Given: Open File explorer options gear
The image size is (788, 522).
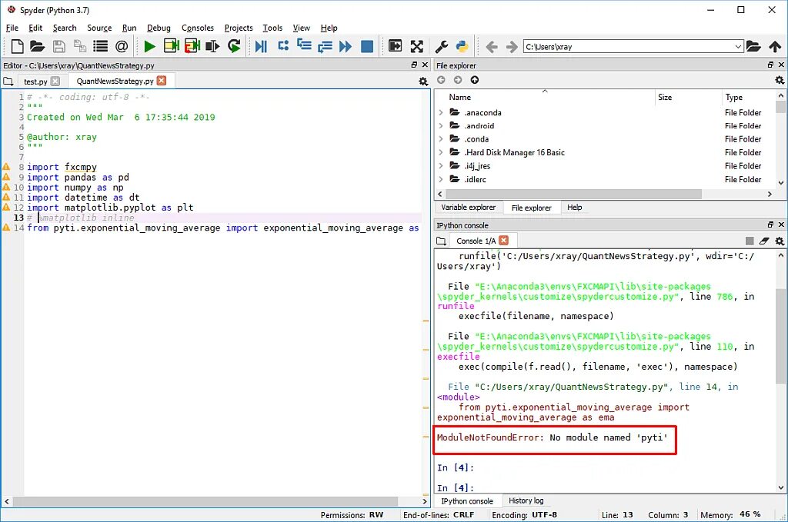Looking at the screenshot, I should [x=780, y=80].
